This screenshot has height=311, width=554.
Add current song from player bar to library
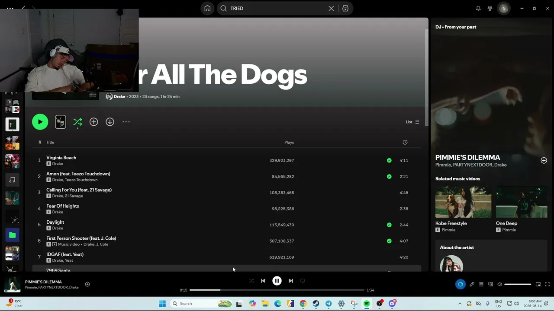click(x=87, y=284)
